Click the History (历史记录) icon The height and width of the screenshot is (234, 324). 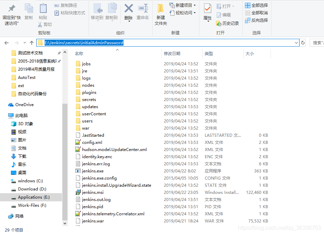point(219,23)
